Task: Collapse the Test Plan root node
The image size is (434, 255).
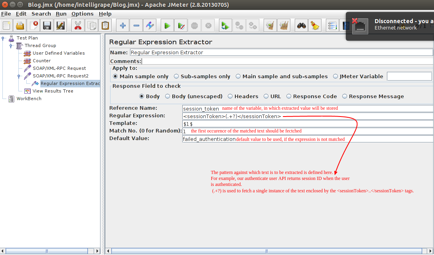Action: point(3,38)
